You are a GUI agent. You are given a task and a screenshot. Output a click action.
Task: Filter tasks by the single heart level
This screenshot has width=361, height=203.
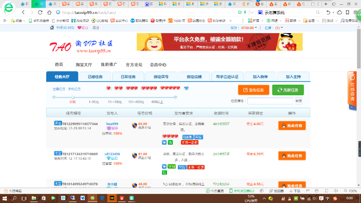108,88
